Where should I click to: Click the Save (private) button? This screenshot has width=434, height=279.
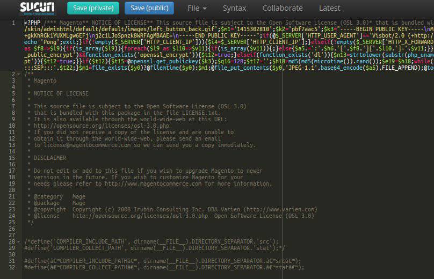(93, 8)
